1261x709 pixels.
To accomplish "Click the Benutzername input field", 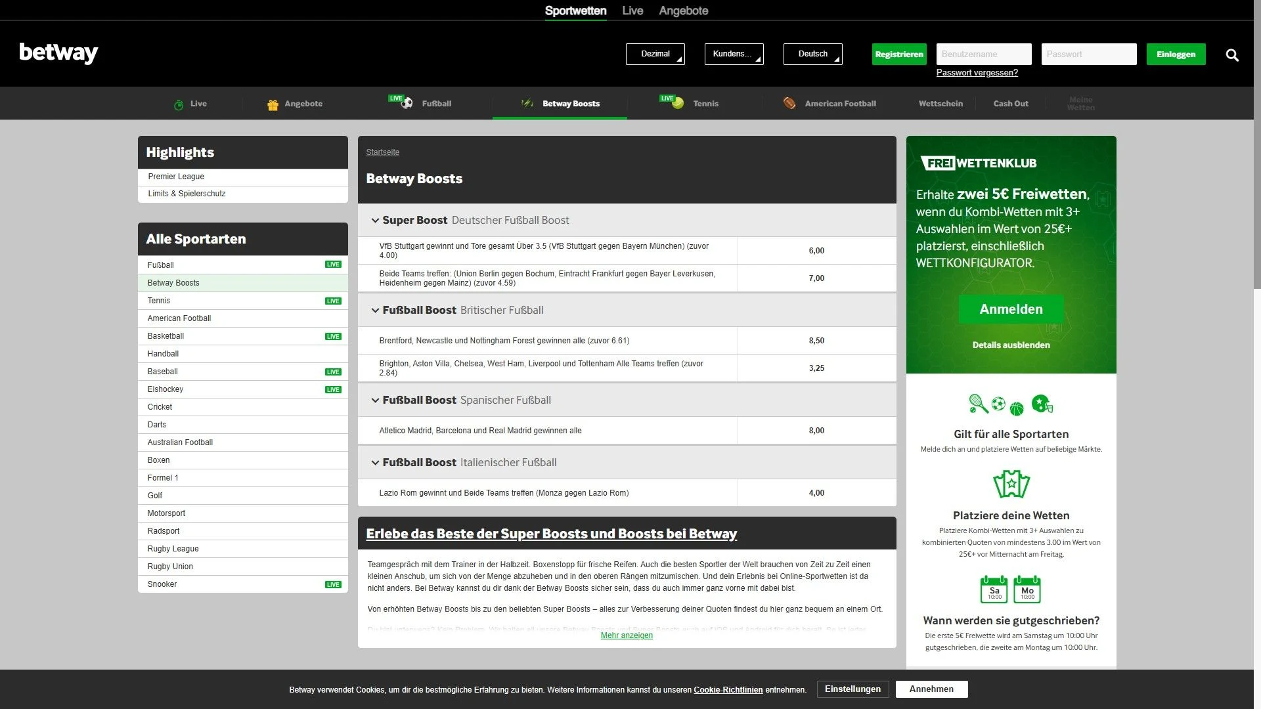I will [986, 53].
